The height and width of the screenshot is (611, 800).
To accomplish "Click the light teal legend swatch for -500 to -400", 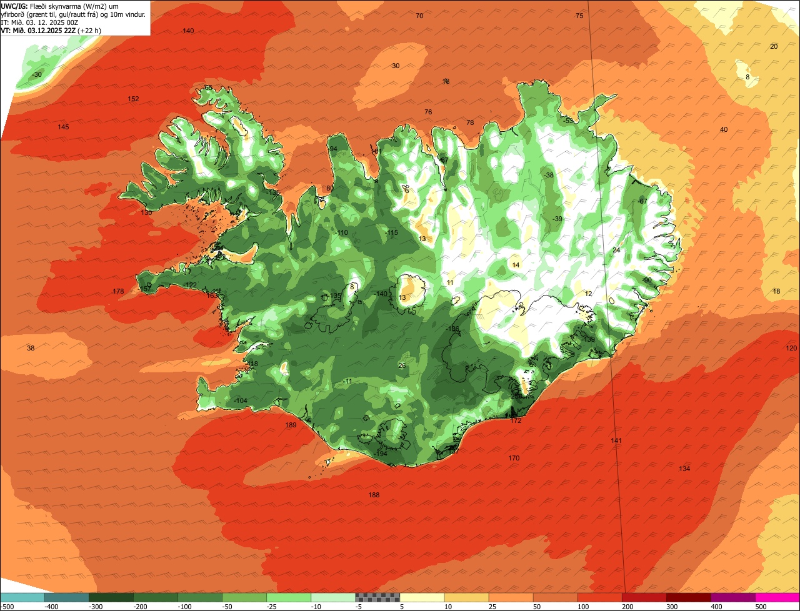I will 22,597.
